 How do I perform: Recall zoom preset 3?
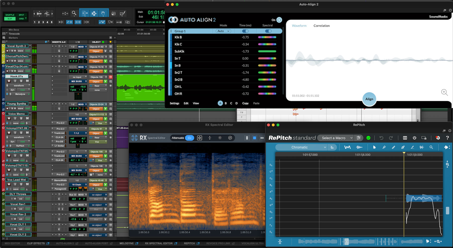[43, 22]
